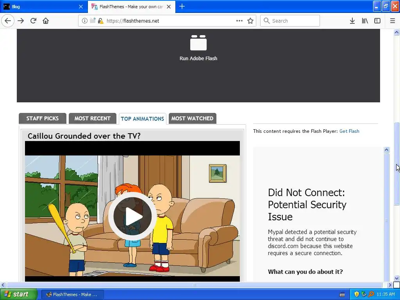This screenshot has width=400, height=300.
Task: Open the 'Caillou Grounded over the TV?' title
Action: [x=84, y=136]
